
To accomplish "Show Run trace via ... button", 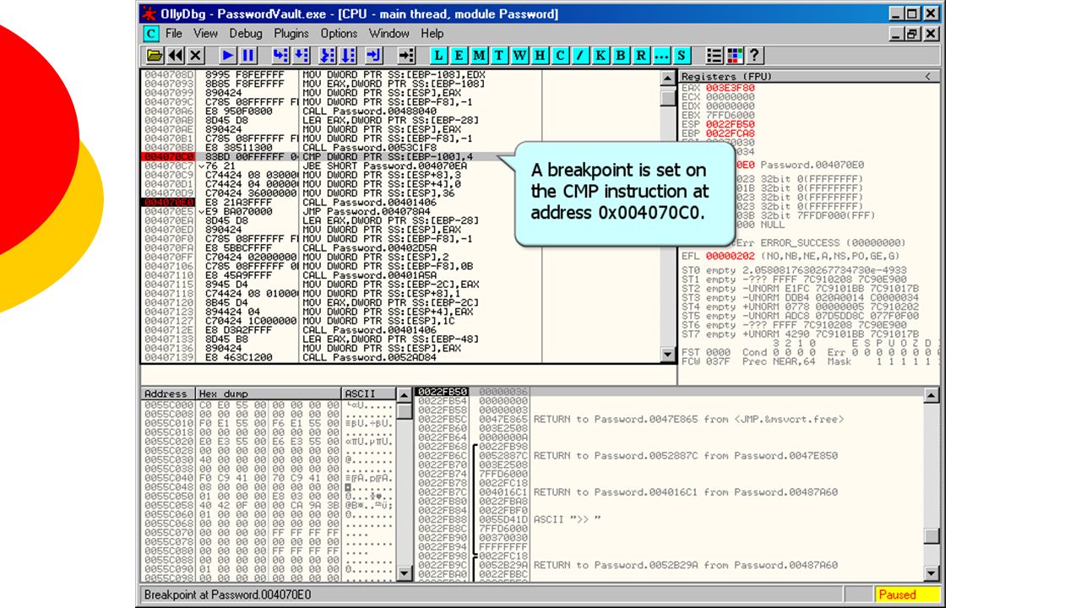I will (x=661, y=56).
